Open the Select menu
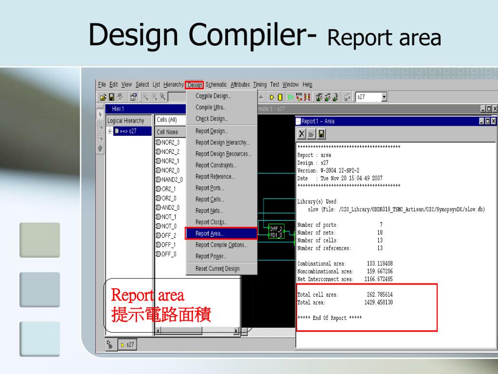Screen dimensions: 498x374 click(142, 85)
